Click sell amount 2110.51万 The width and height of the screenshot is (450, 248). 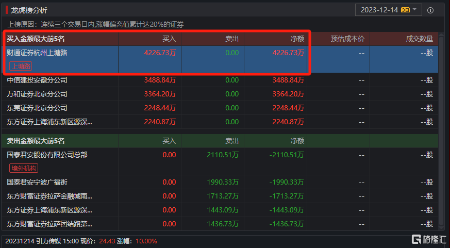(x=223, y=155)
